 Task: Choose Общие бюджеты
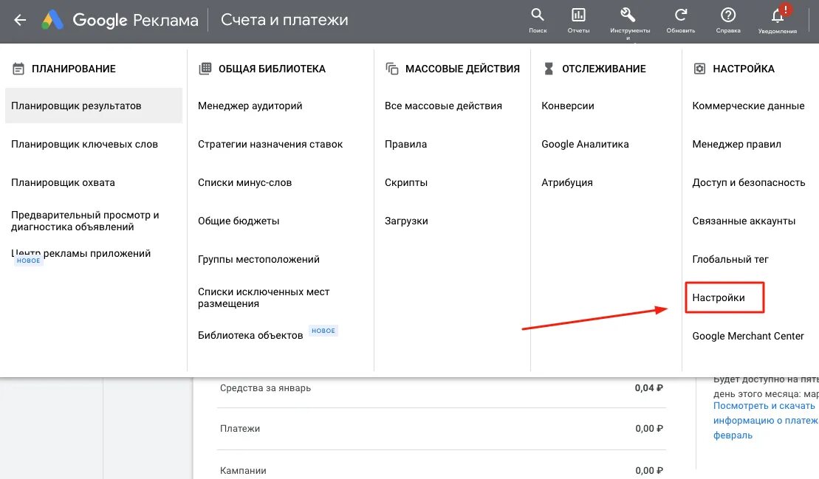coord(239,221)
